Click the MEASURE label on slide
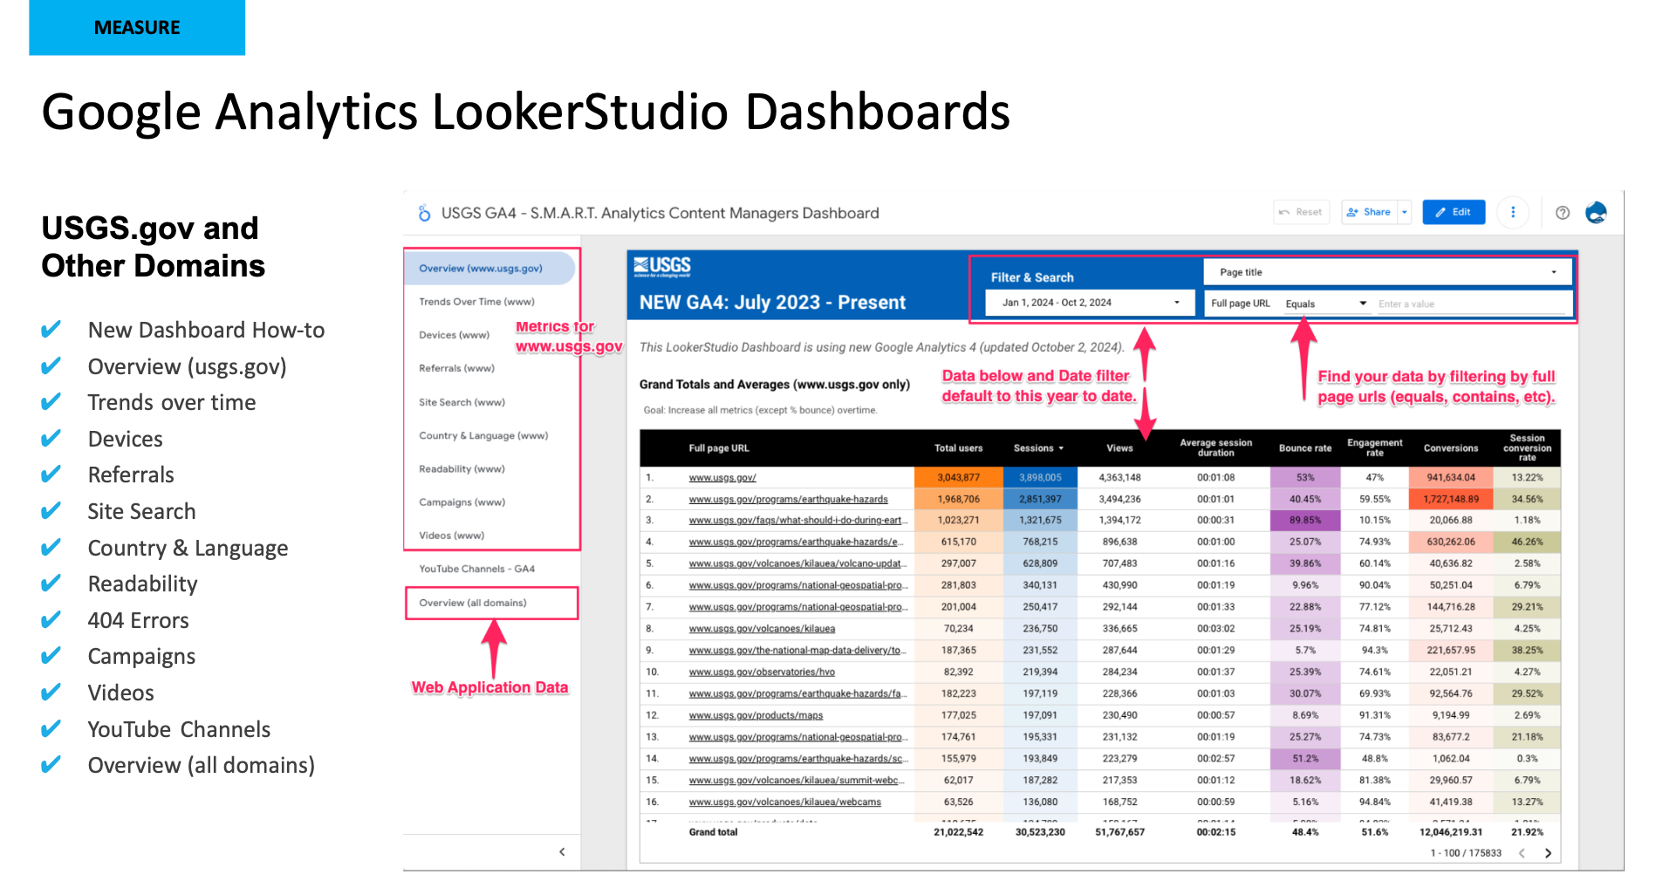Image resolution: width=1663 pixels, height=874 pixels. [x=137, y=28]
